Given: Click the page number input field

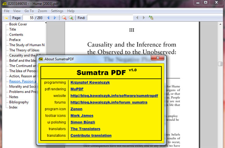Looking at the screenshot, I should (x=28, y=18).
